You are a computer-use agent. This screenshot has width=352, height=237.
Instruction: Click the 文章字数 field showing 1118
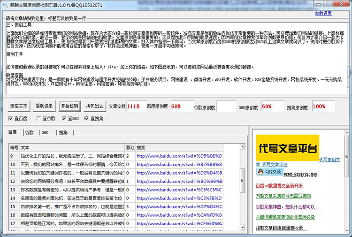136,106
